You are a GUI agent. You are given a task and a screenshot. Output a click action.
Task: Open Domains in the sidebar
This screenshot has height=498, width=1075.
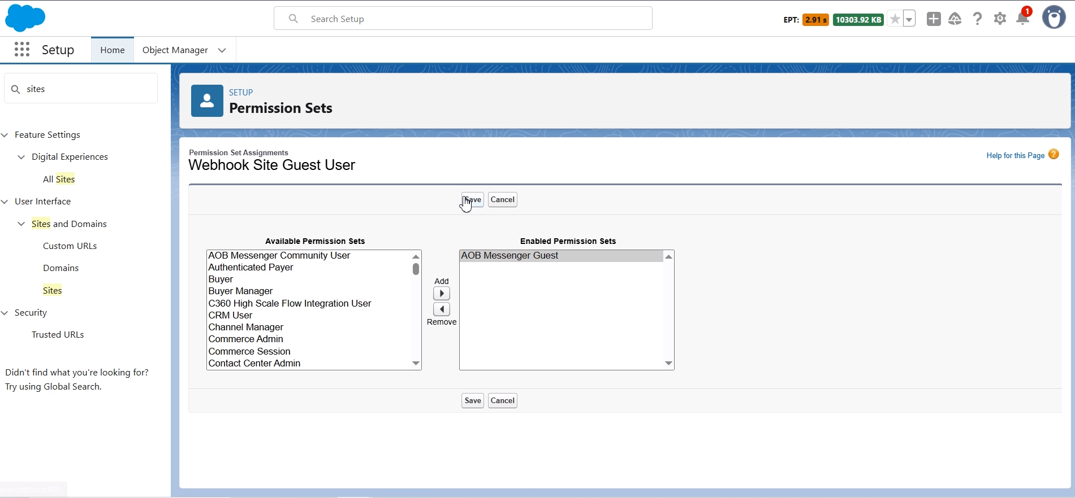click(x=61, y=268)
